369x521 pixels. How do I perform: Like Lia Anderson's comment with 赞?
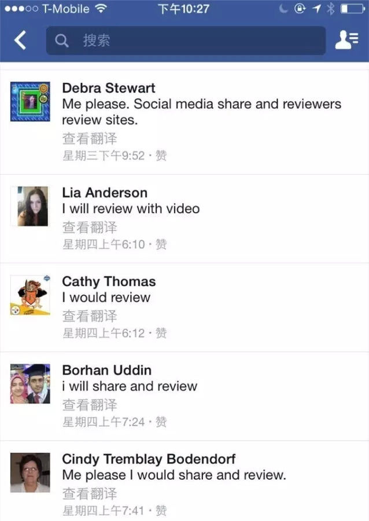coord(161,245)
